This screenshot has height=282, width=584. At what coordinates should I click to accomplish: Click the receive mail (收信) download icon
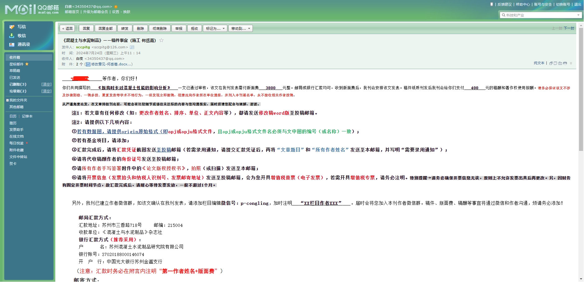pyautogui.click(x=12, y=36)
